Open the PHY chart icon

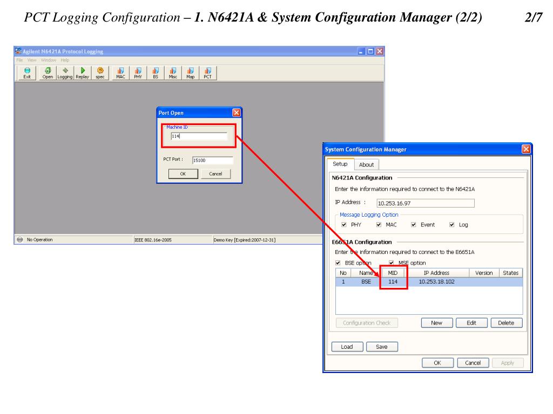pos(138,73)
